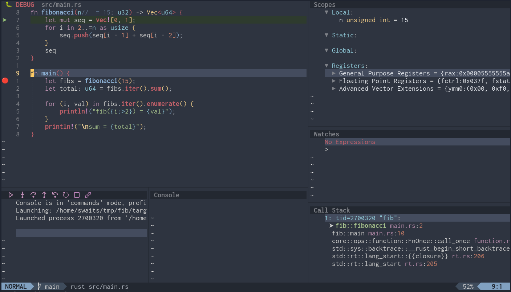This screenshot has width=511, height=292.
Task: Collapse the Global scope section
Action: pyautogui.click(x=327, y=50)
